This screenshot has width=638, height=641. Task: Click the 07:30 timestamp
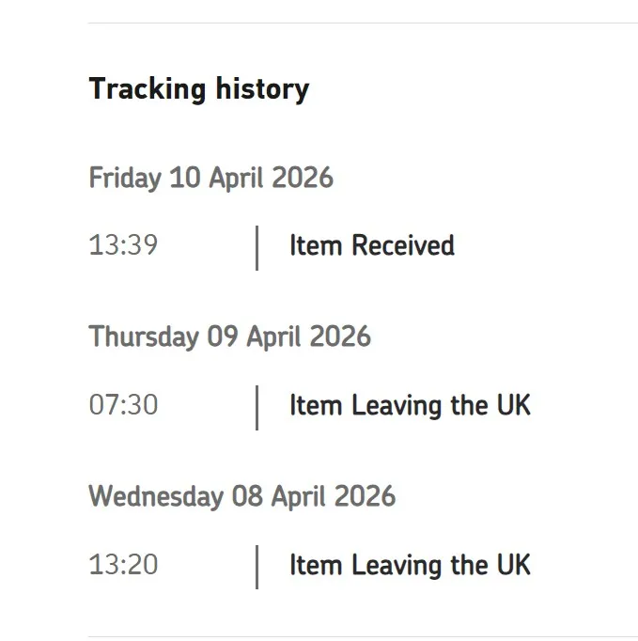[123, 406]
